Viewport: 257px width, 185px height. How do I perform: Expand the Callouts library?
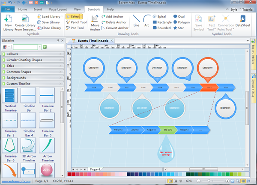(x=32, y=54)
